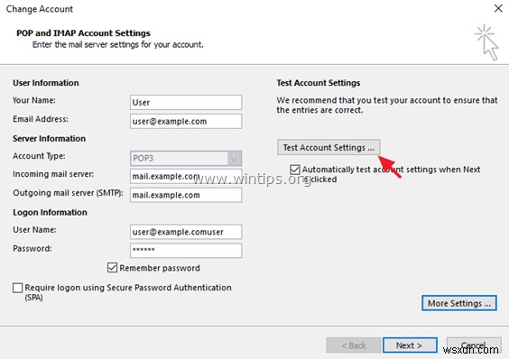Viewport: 509px width, 359px height.
Task: Click the 'Password:' label
Action: (32, 249)
